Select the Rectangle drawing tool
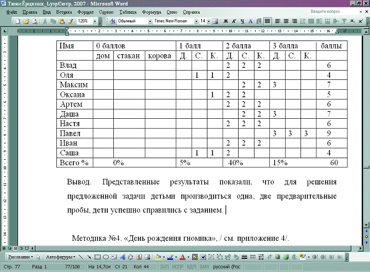The height and width of the screenshot is (272, 370). [97, 256]
